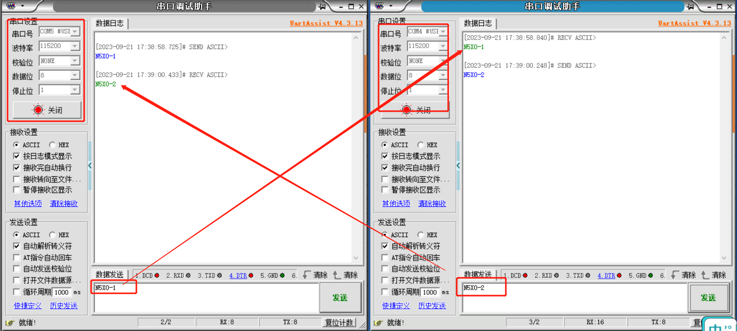Click the clear-up arrow icon in left send bar
This screenshot has height=331, width=737.
(x=337, y=275)
